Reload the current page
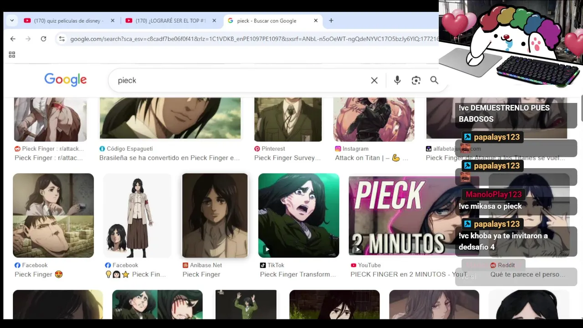Image resolution: width=583 pixels, height=328 pixels. (43, 39)
